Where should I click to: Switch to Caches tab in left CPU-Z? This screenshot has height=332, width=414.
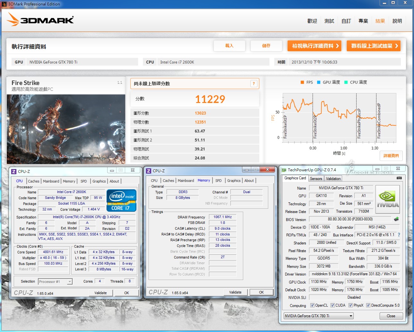click(x=34, y=181)
